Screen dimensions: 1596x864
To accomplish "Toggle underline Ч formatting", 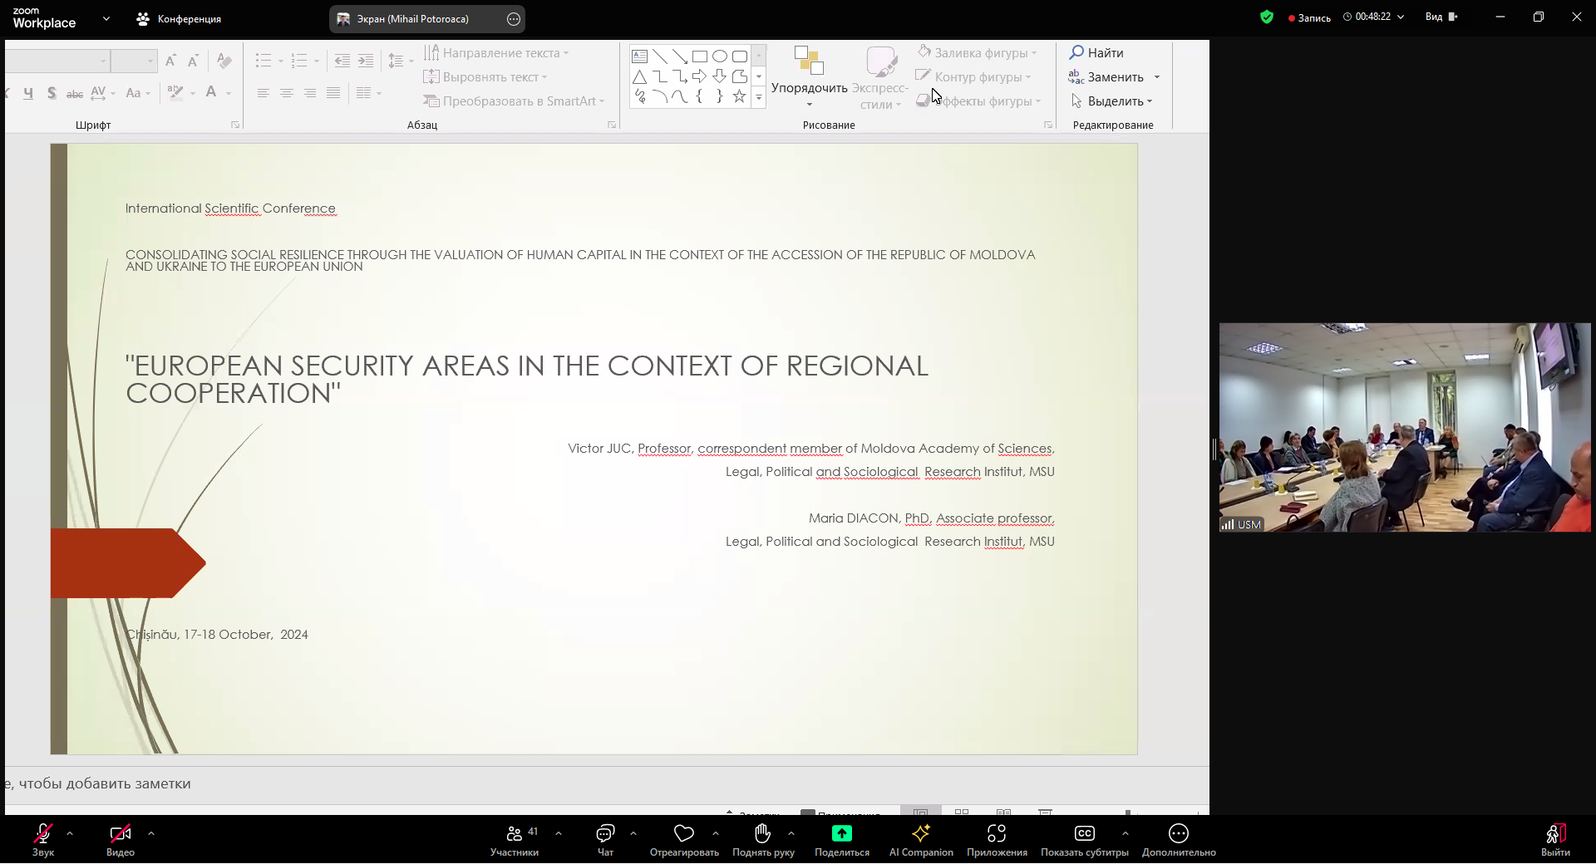I will [28, 93].
